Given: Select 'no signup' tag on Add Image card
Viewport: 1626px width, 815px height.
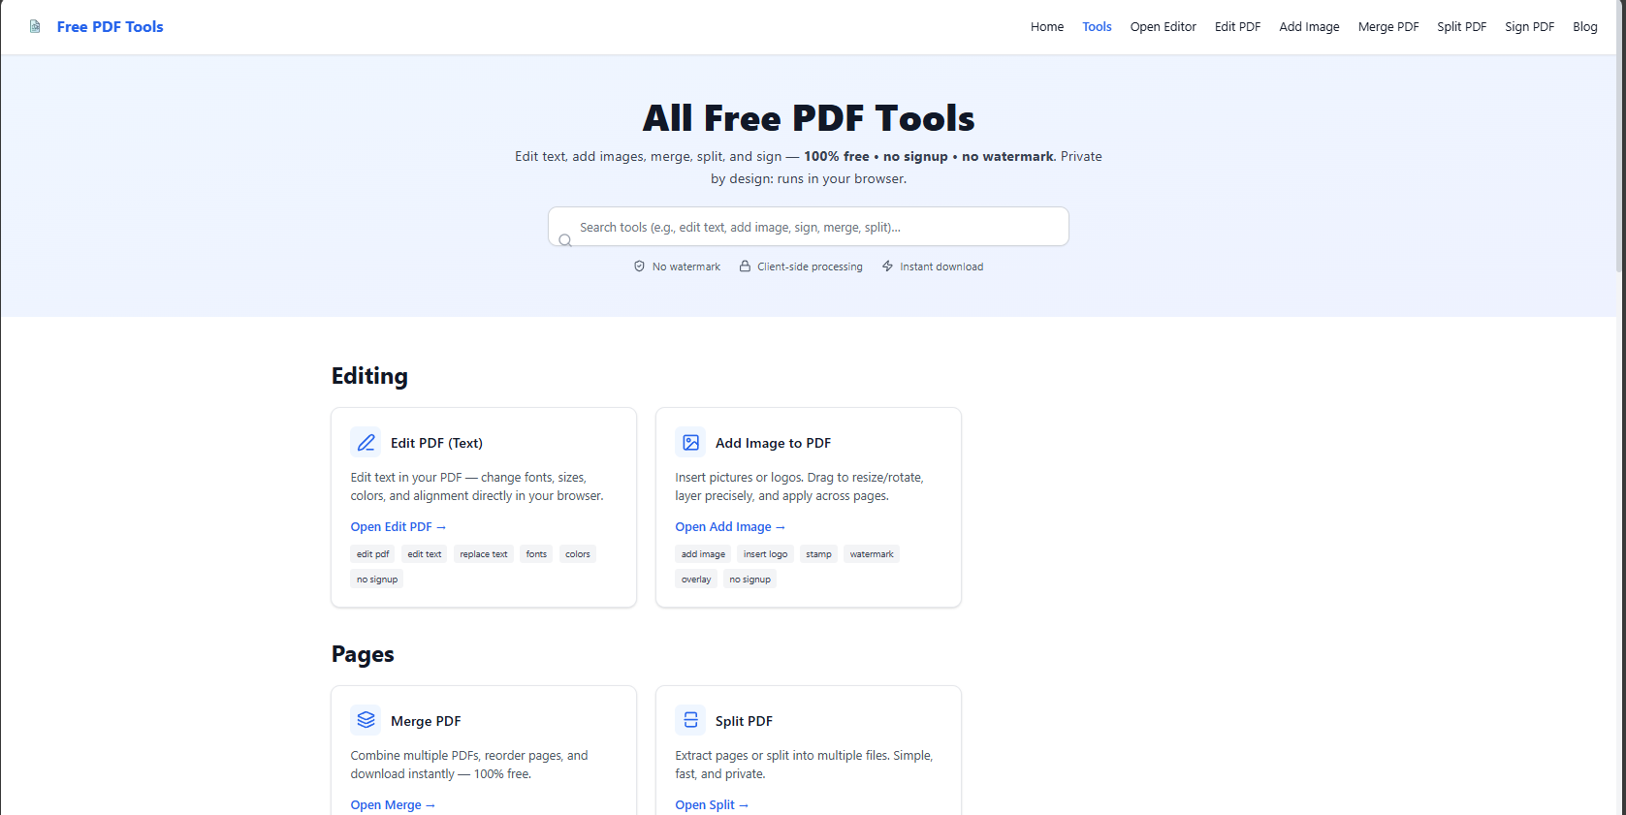Looking at the screenshot, I should [750, 580].
